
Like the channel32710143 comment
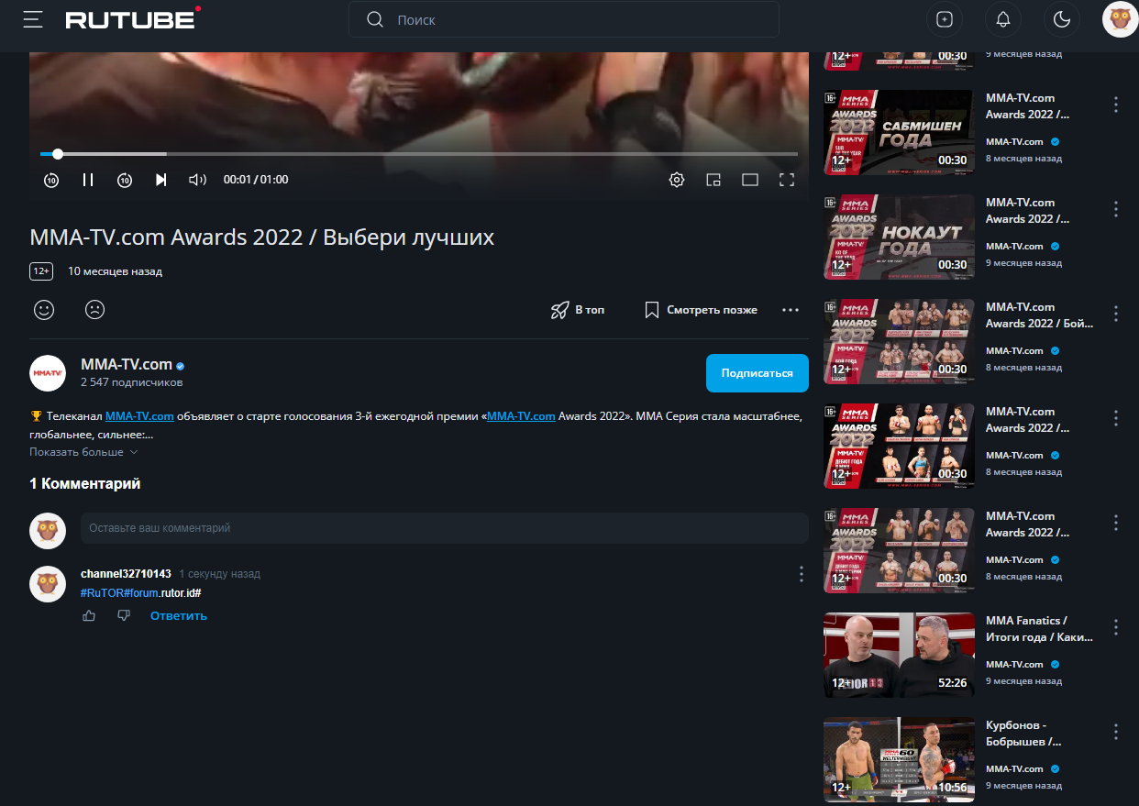coord(89,615)
